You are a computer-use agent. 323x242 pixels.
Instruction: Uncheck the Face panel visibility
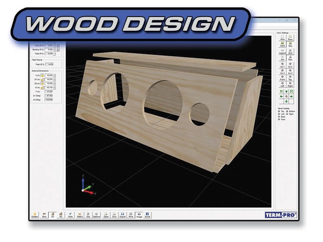[x=279, y=119]
